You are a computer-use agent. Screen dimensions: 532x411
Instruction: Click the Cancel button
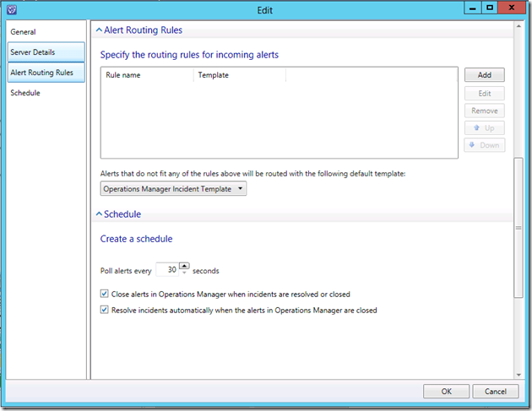(496, 392)
